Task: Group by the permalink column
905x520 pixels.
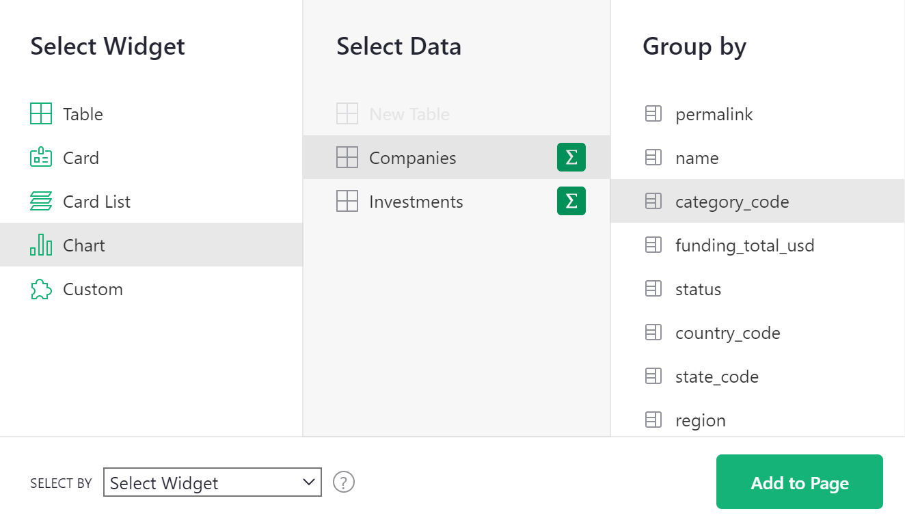Action: 714,114
